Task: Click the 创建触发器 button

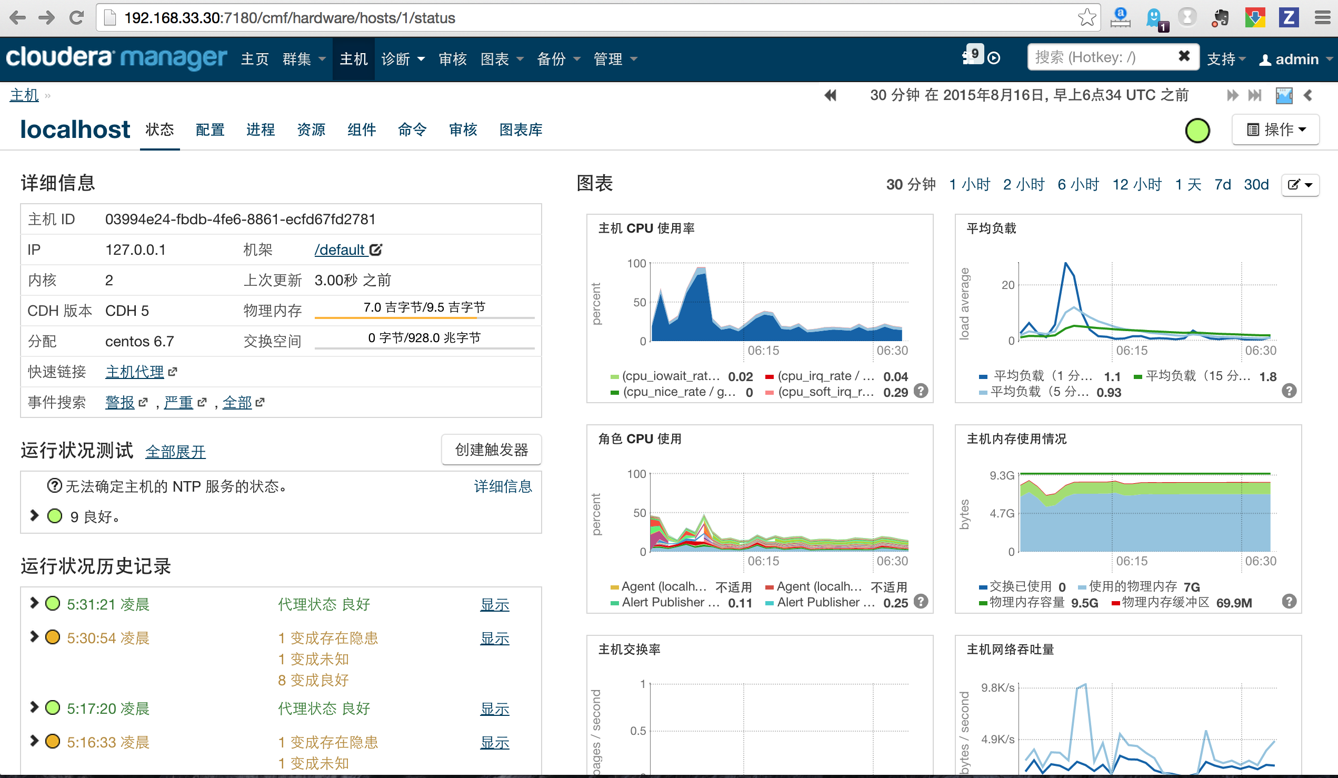Action: click(491, 450)
